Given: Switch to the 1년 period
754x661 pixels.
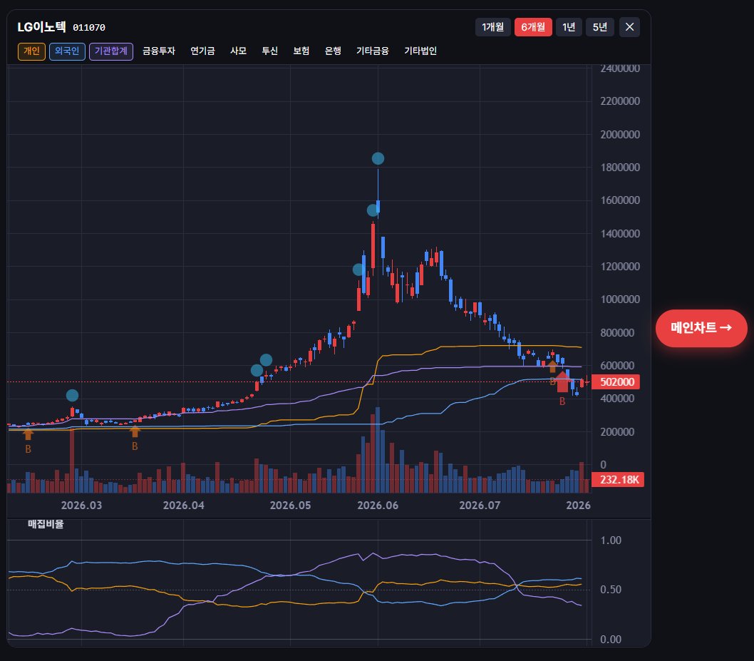Looking at the screenshot, I should [569, 27].
